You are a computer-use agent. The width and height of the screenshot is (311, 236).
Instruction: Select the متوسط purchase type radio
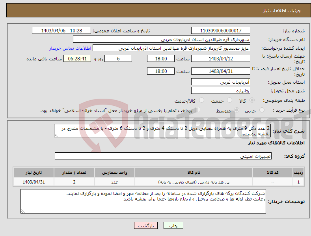point(237,110)
